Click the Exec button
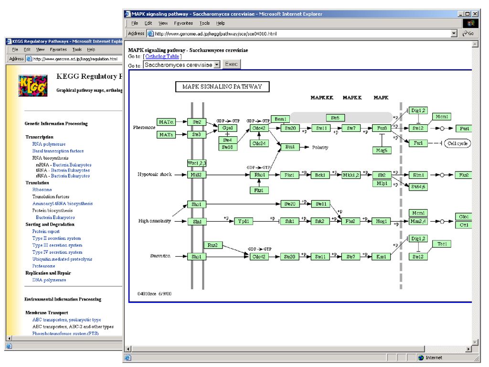Image resolution: width=489 pixels, height=367 pixels. pos(232,65)
